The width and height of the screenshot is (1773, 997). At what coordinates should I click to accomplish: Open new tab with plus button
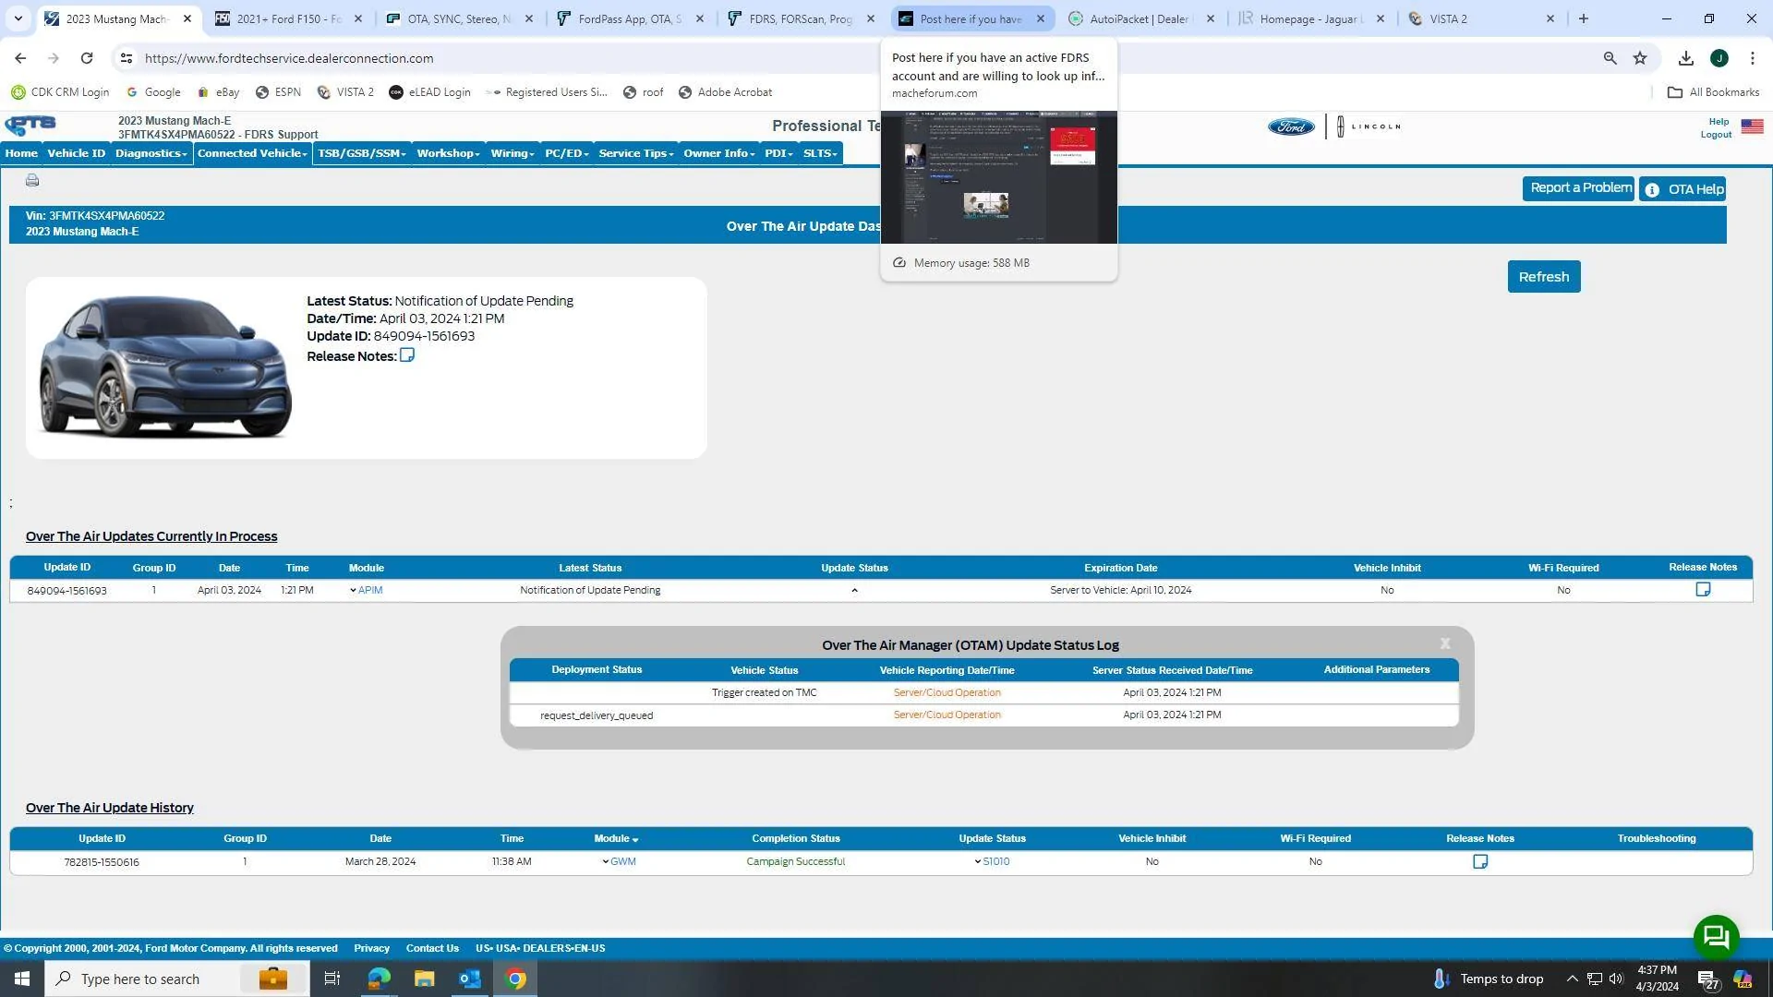(1584, 18)
